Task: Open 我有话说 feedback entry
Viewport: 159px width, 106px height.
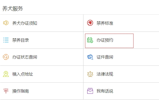Action: point(105,91)
